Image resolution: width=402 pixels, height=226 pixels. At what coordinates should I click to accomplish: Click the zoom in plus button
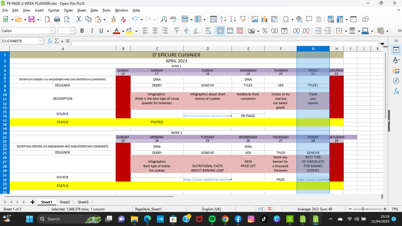[x=385, y=209]
